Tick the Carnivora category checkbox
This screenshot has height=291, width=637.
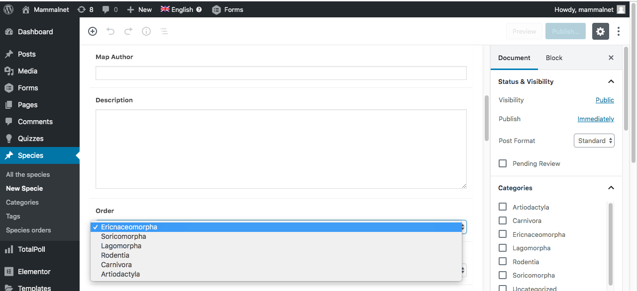point(503,220)
